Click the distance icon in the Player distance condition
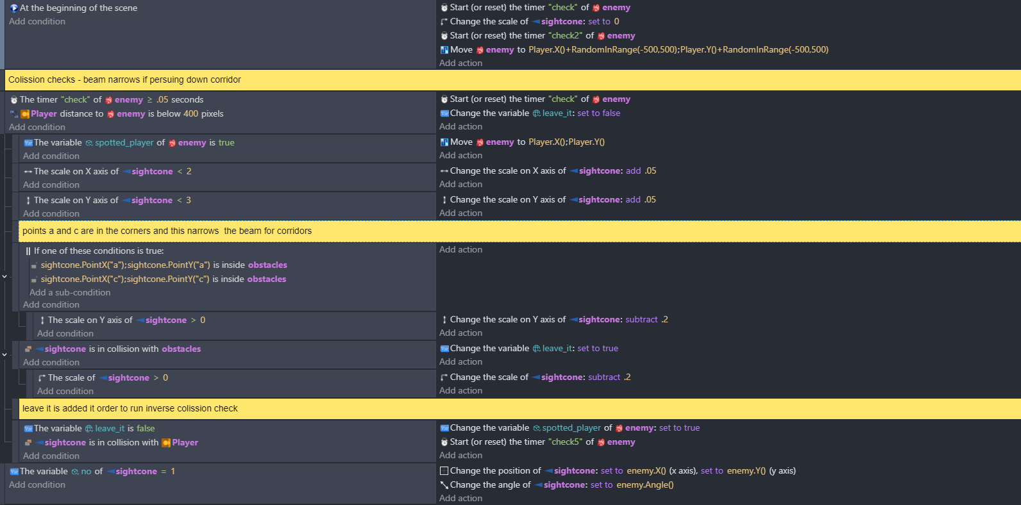 (x=14, y=114)
